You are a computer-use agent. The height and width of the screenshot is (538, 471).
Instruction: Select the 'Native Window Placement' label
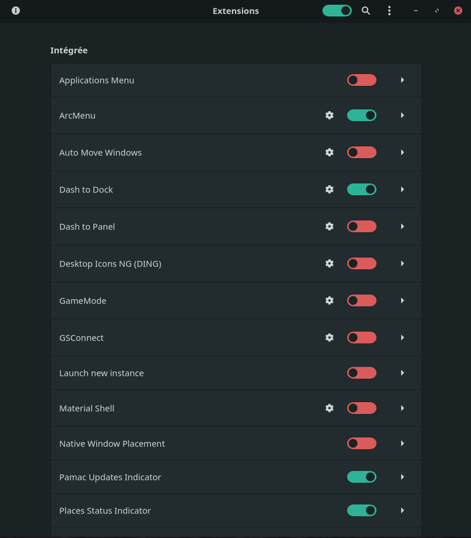point(112,444)
